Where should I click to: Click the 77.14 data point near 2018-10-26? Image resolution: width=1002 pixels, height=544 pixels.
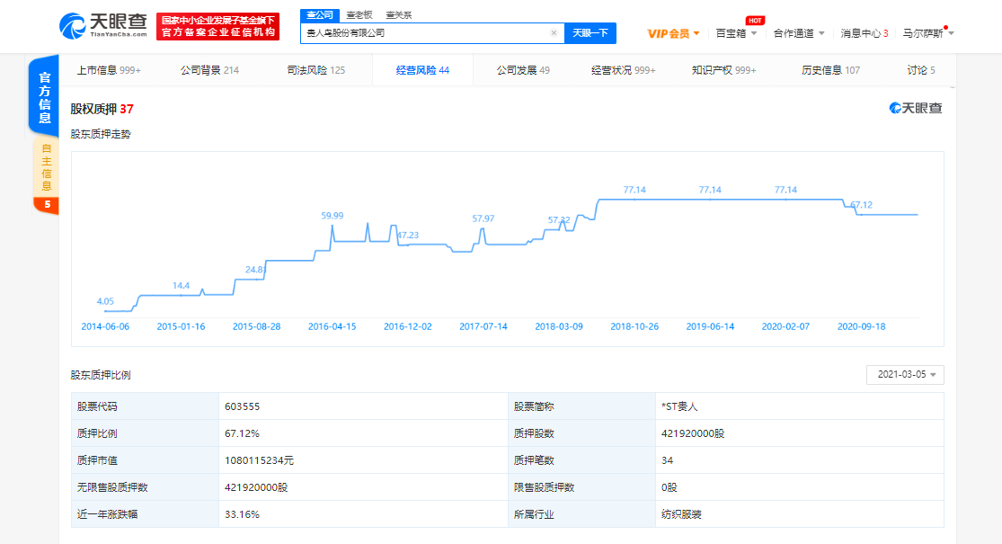click(634, 199)
